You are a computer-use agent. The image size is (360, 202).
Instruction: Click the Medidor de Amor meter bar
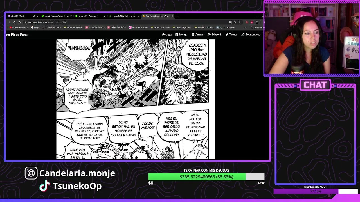316,191
